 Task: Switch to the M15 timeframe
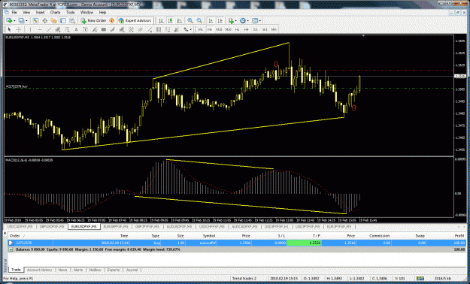219,29
